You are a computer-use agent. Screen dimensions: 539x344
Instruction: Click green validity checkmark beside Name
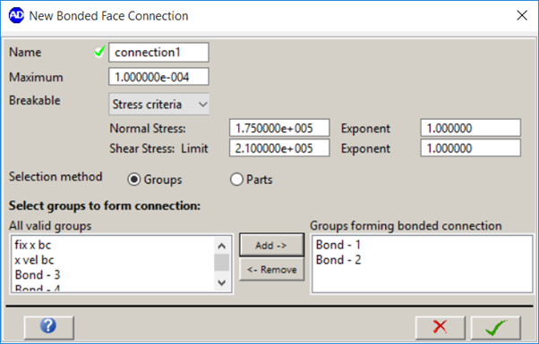pos(99,52)
